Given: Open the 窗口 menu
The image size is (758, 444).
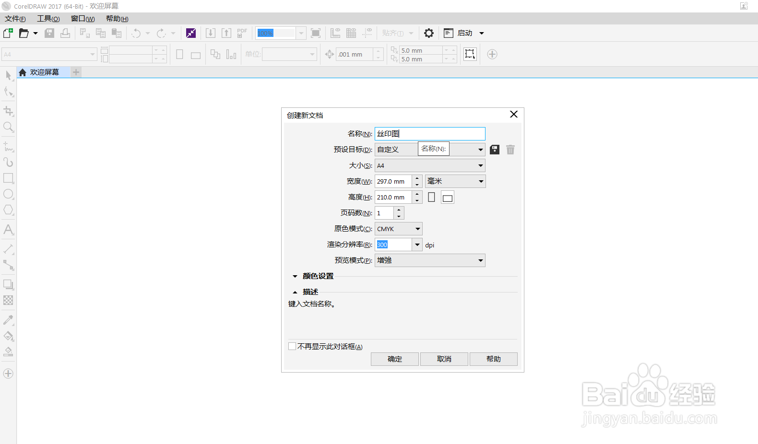Looking at the screenshot, I should pos(83,19).
